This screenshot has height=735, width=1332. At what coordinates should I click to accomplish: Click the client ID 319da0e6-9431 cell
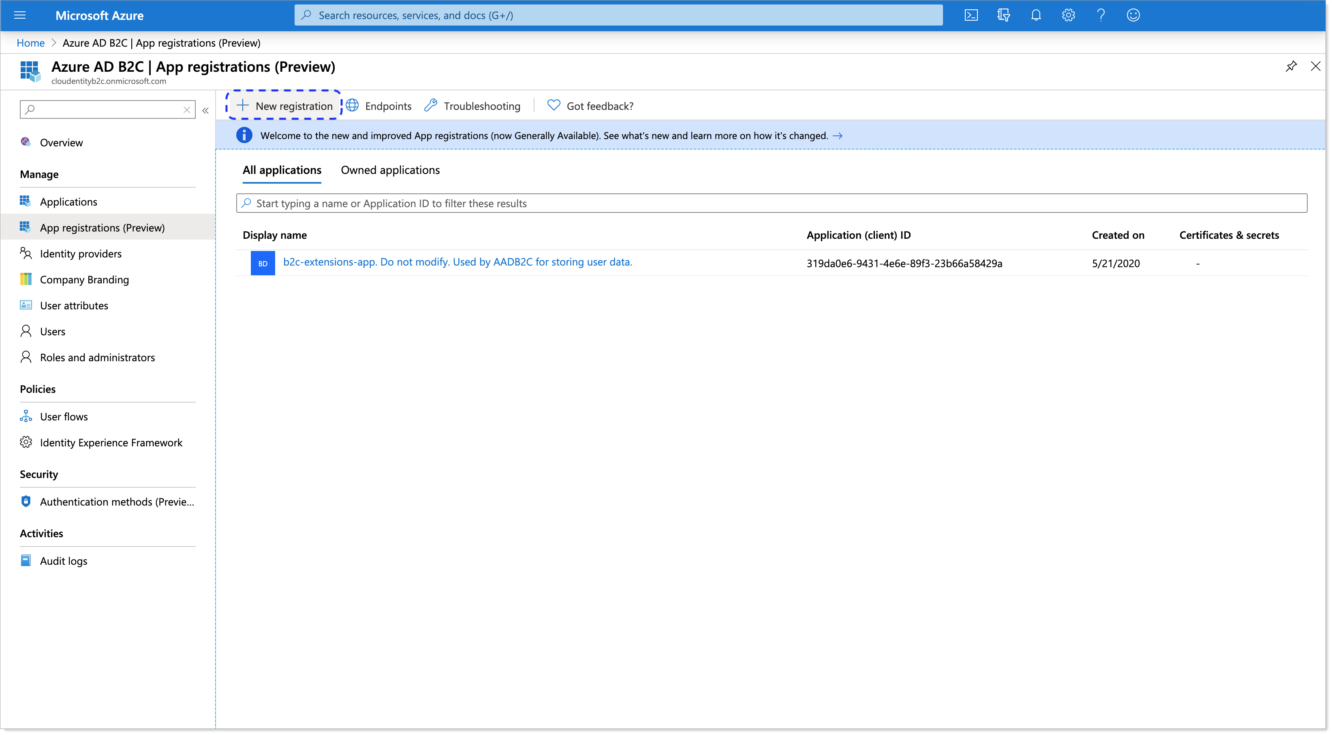click(904, 263)
